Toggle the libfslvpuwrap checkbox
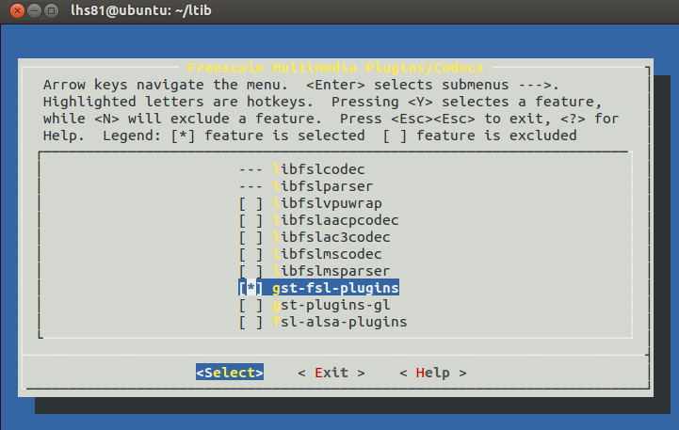 pos(251,203)
